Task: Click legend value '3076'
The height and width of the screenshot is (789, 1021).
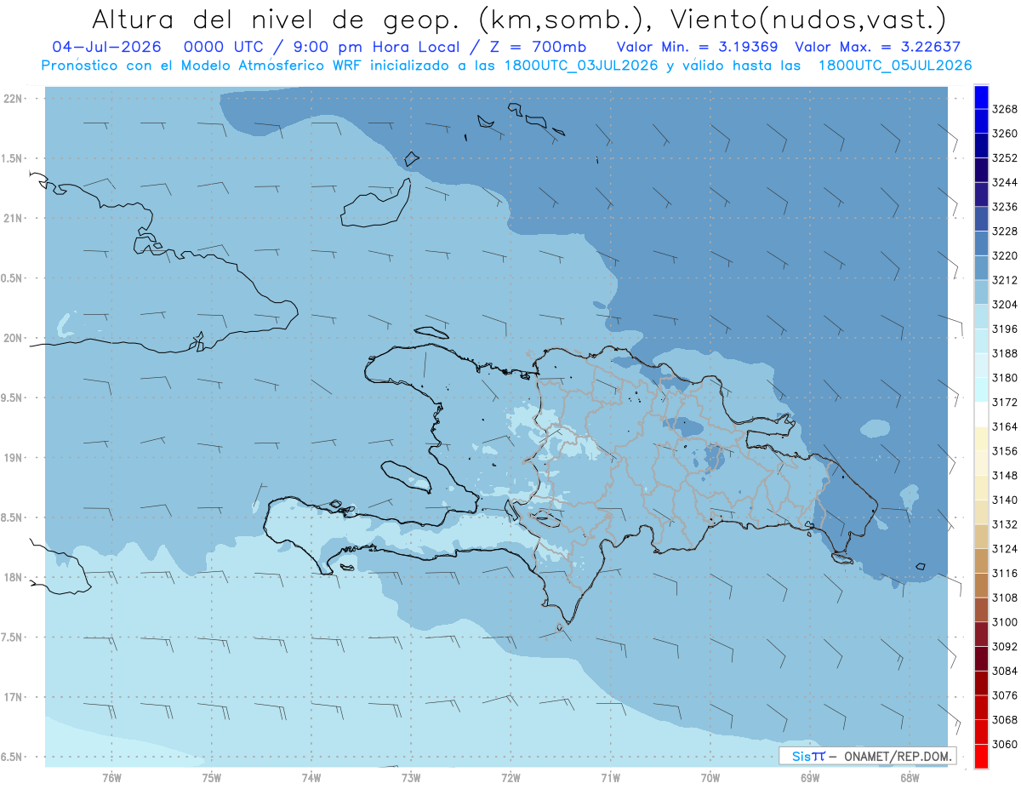Action: pyautogui.click(x=1004, y=695)
